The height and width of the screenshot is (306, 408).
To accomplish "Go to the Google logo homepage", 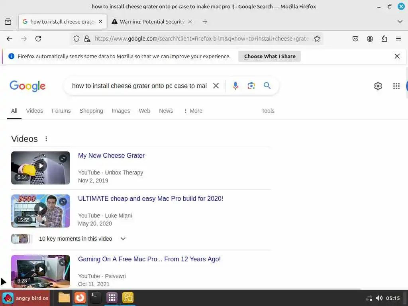I will pos(27,86).
